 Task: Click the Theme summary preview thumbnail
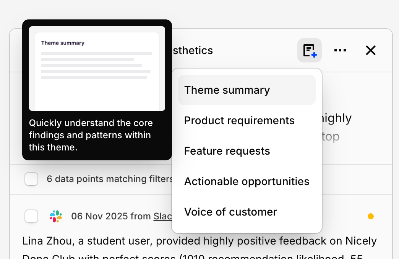(97, 69)
